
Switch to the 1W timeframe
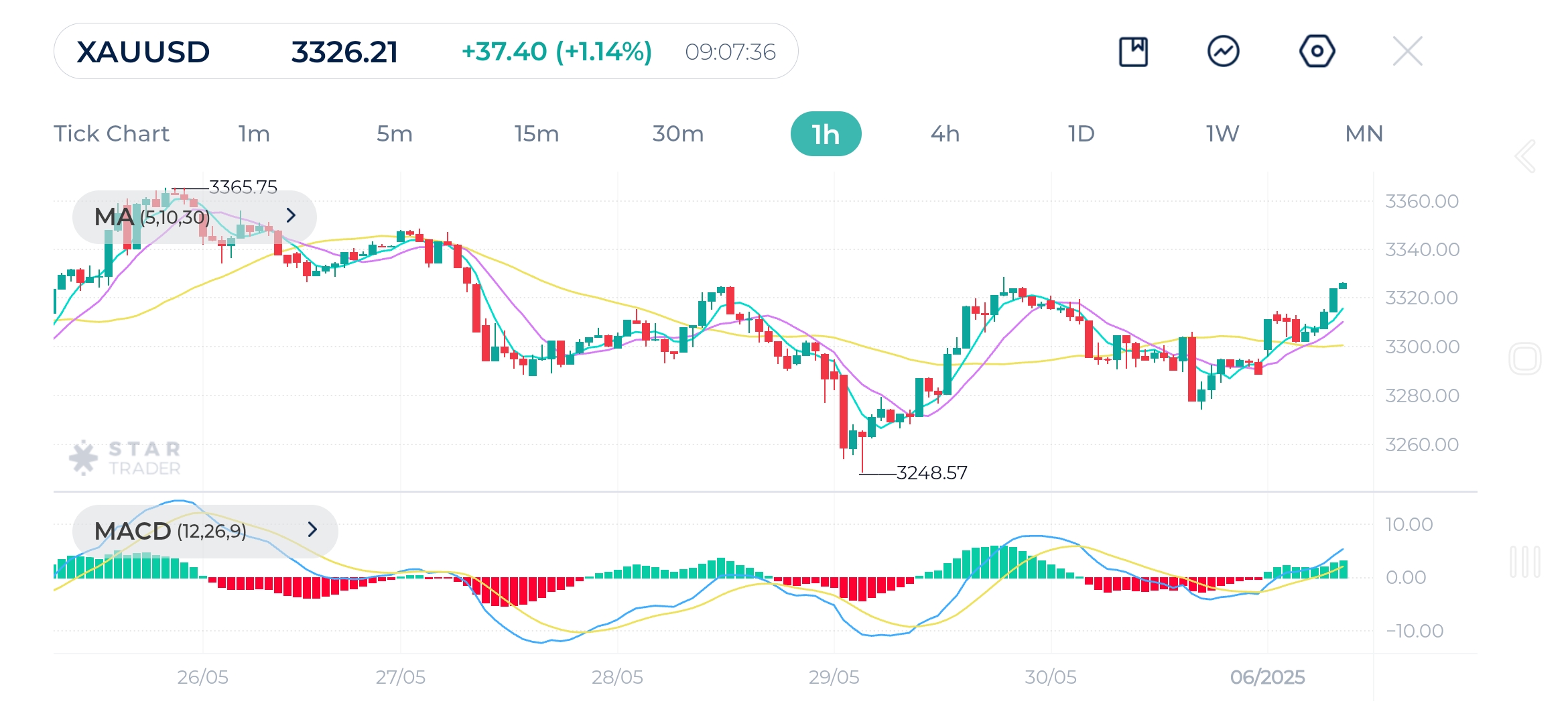point(1221,133)
